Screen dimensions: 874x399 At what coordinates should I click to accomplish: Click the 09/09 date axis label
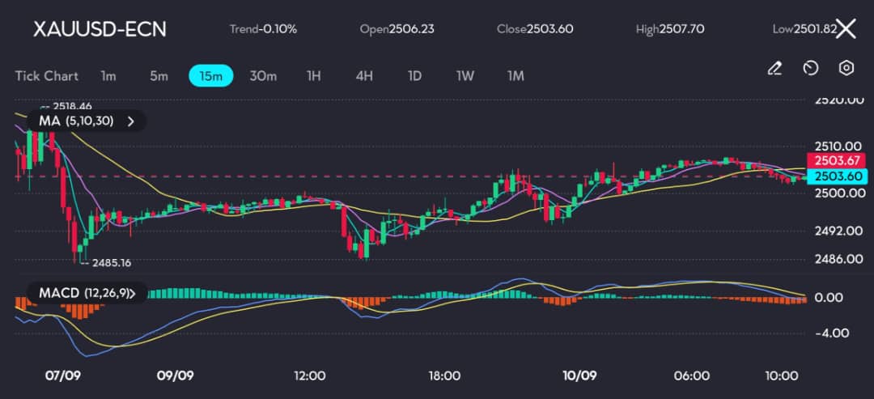[x=175, y=376]
